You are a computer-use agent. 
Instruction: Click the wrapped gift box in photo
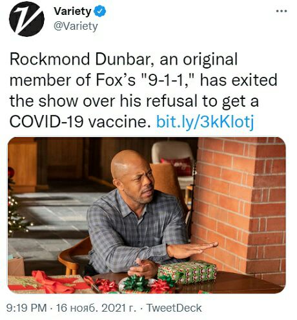(x=187, y=272)
